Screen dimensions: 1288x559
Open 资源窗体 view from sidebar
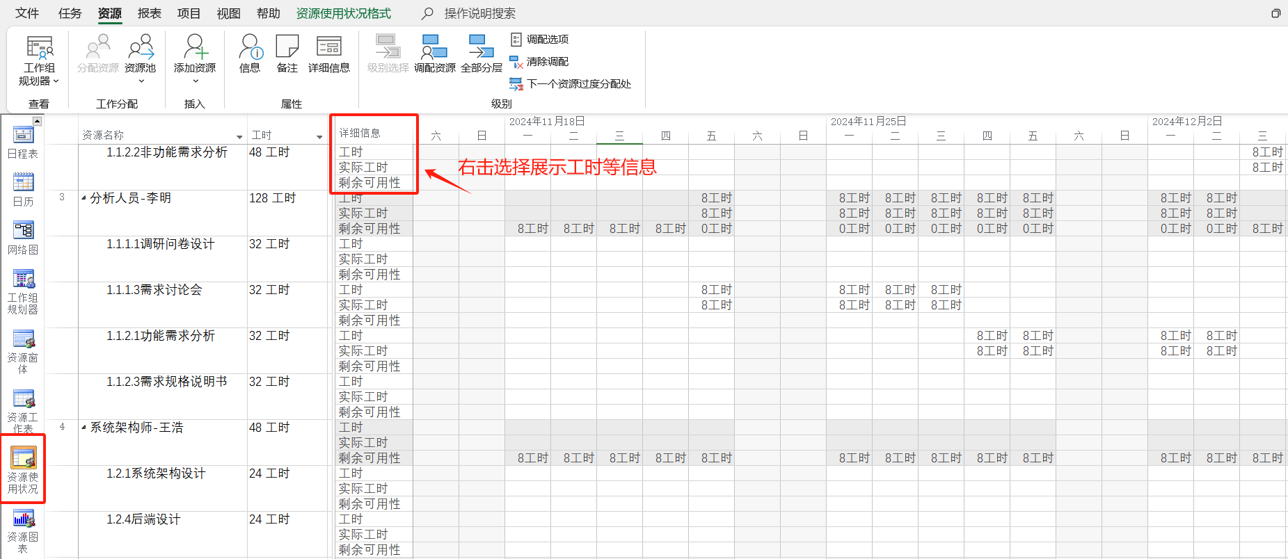23,353
